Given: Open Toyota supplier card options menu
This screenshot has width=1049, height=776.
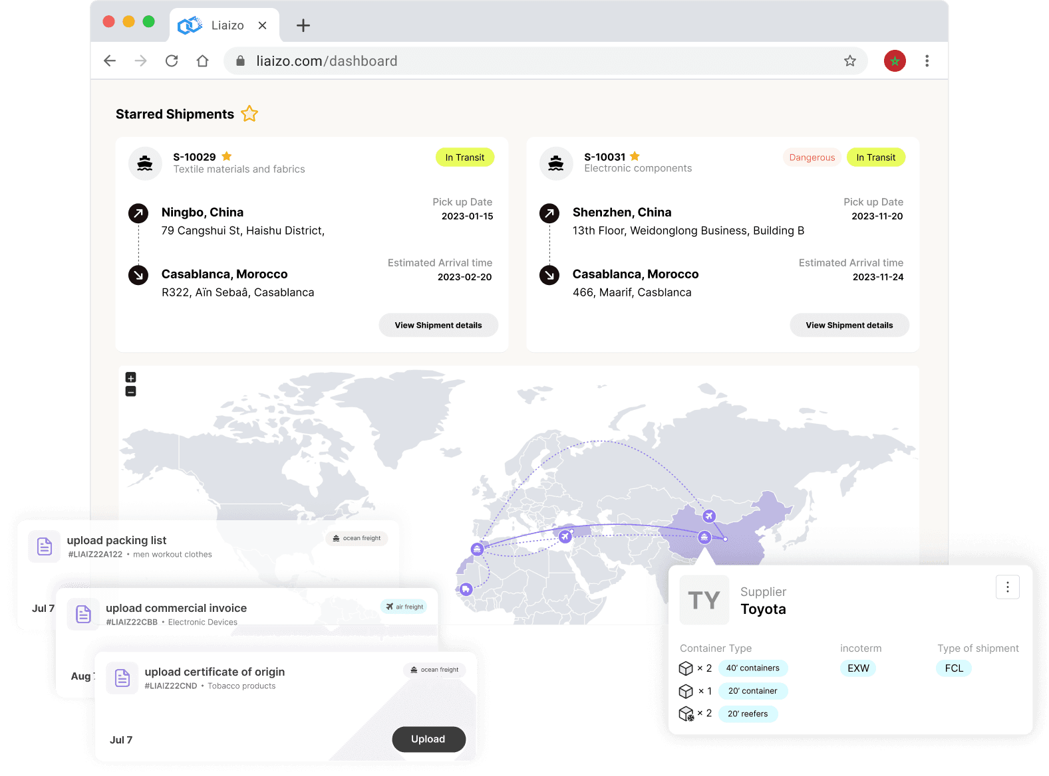Looking at the screenshot, I should 1007,587.
